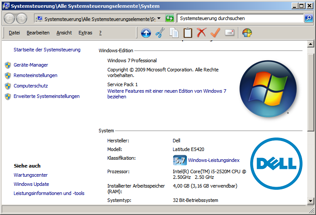
Task: Click the title bar system icon
Action: click(x=6, y=6)
